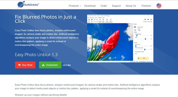Click Add Files icon in app screenshot
This screenshot has width=178, height=97.
pos(89,20)
